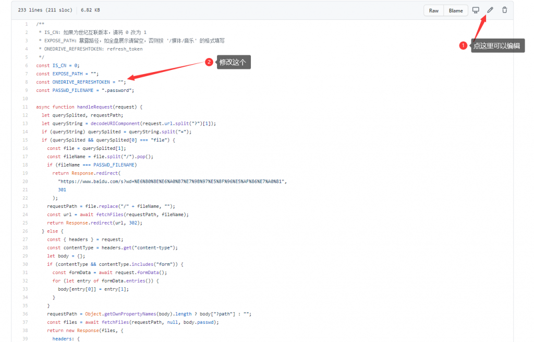
Task: Click the 'if (fileName === PASSWD_FILENAME)' line
Action: coord(92,164)
